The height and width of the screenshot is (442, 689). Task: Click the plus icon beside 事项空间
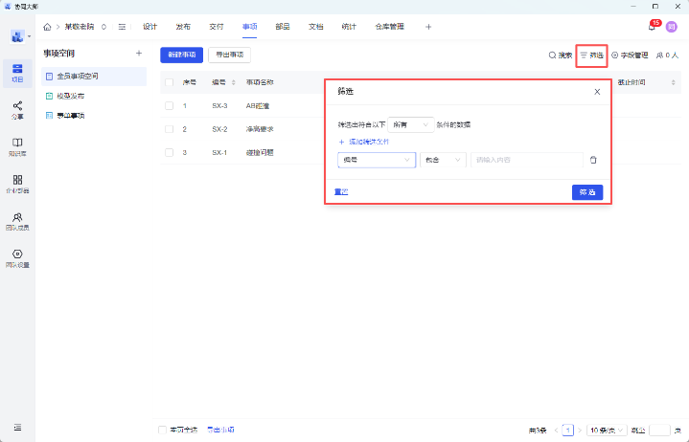(x=139, y=54)
